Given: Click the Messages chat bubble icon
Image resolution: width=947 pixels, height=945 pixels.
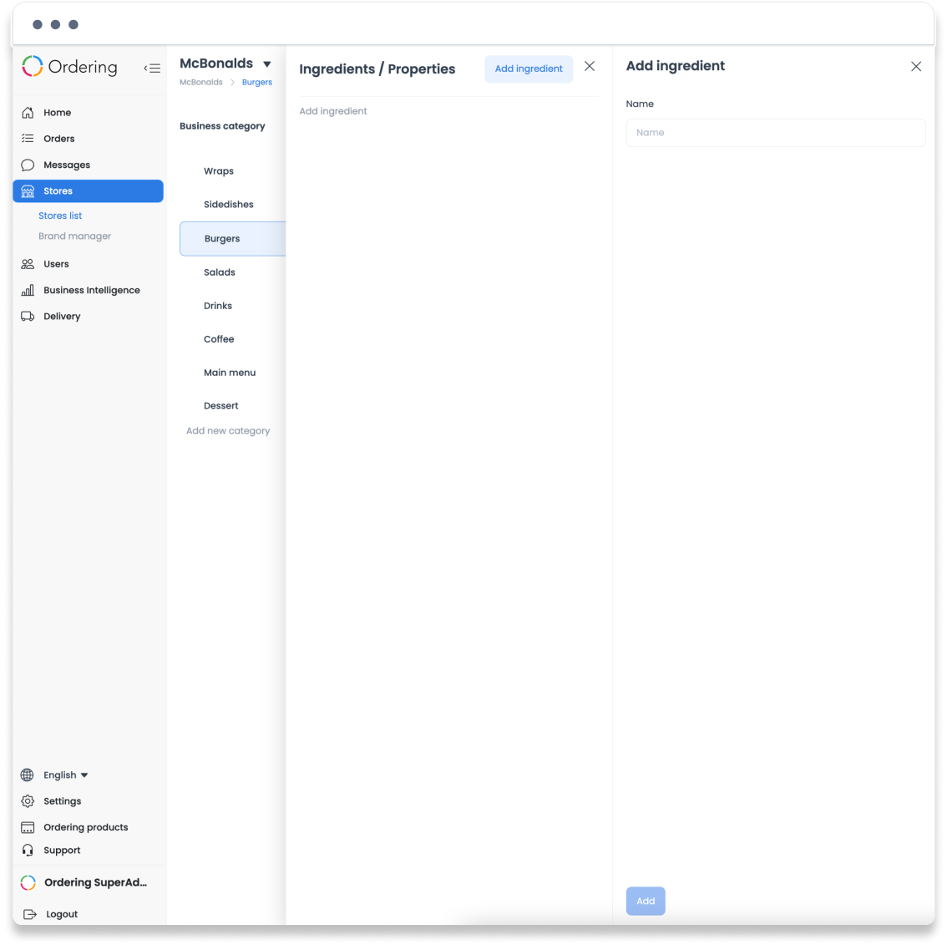Looking at the screenshot, I should tap(28, 165).
